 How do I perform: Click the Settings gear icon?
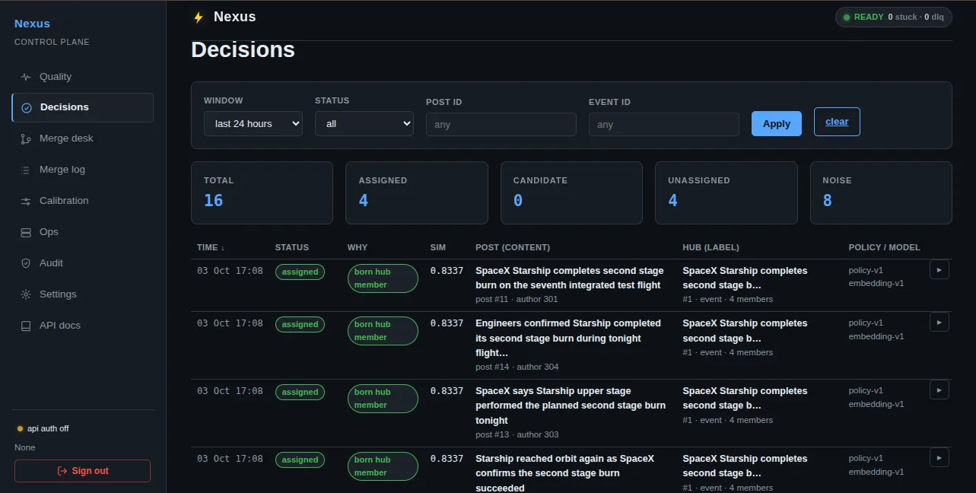click(26, 294)
